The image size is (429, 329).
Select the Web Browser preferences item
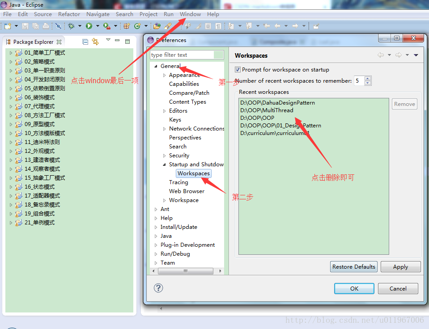tap(187, 191)
